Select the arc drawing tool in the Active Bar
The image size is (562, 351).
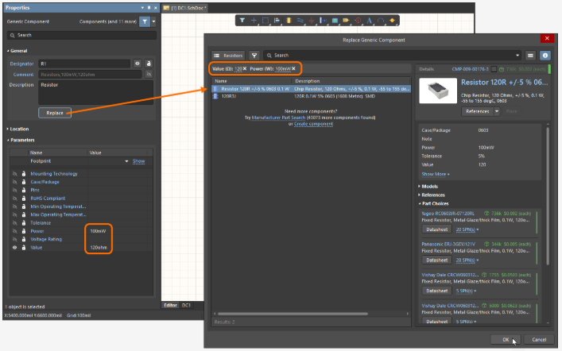(381, 21)
